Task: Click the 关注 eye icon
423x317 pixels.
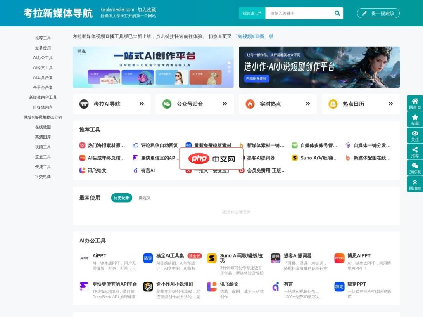Action: click(x=415, y=133)
